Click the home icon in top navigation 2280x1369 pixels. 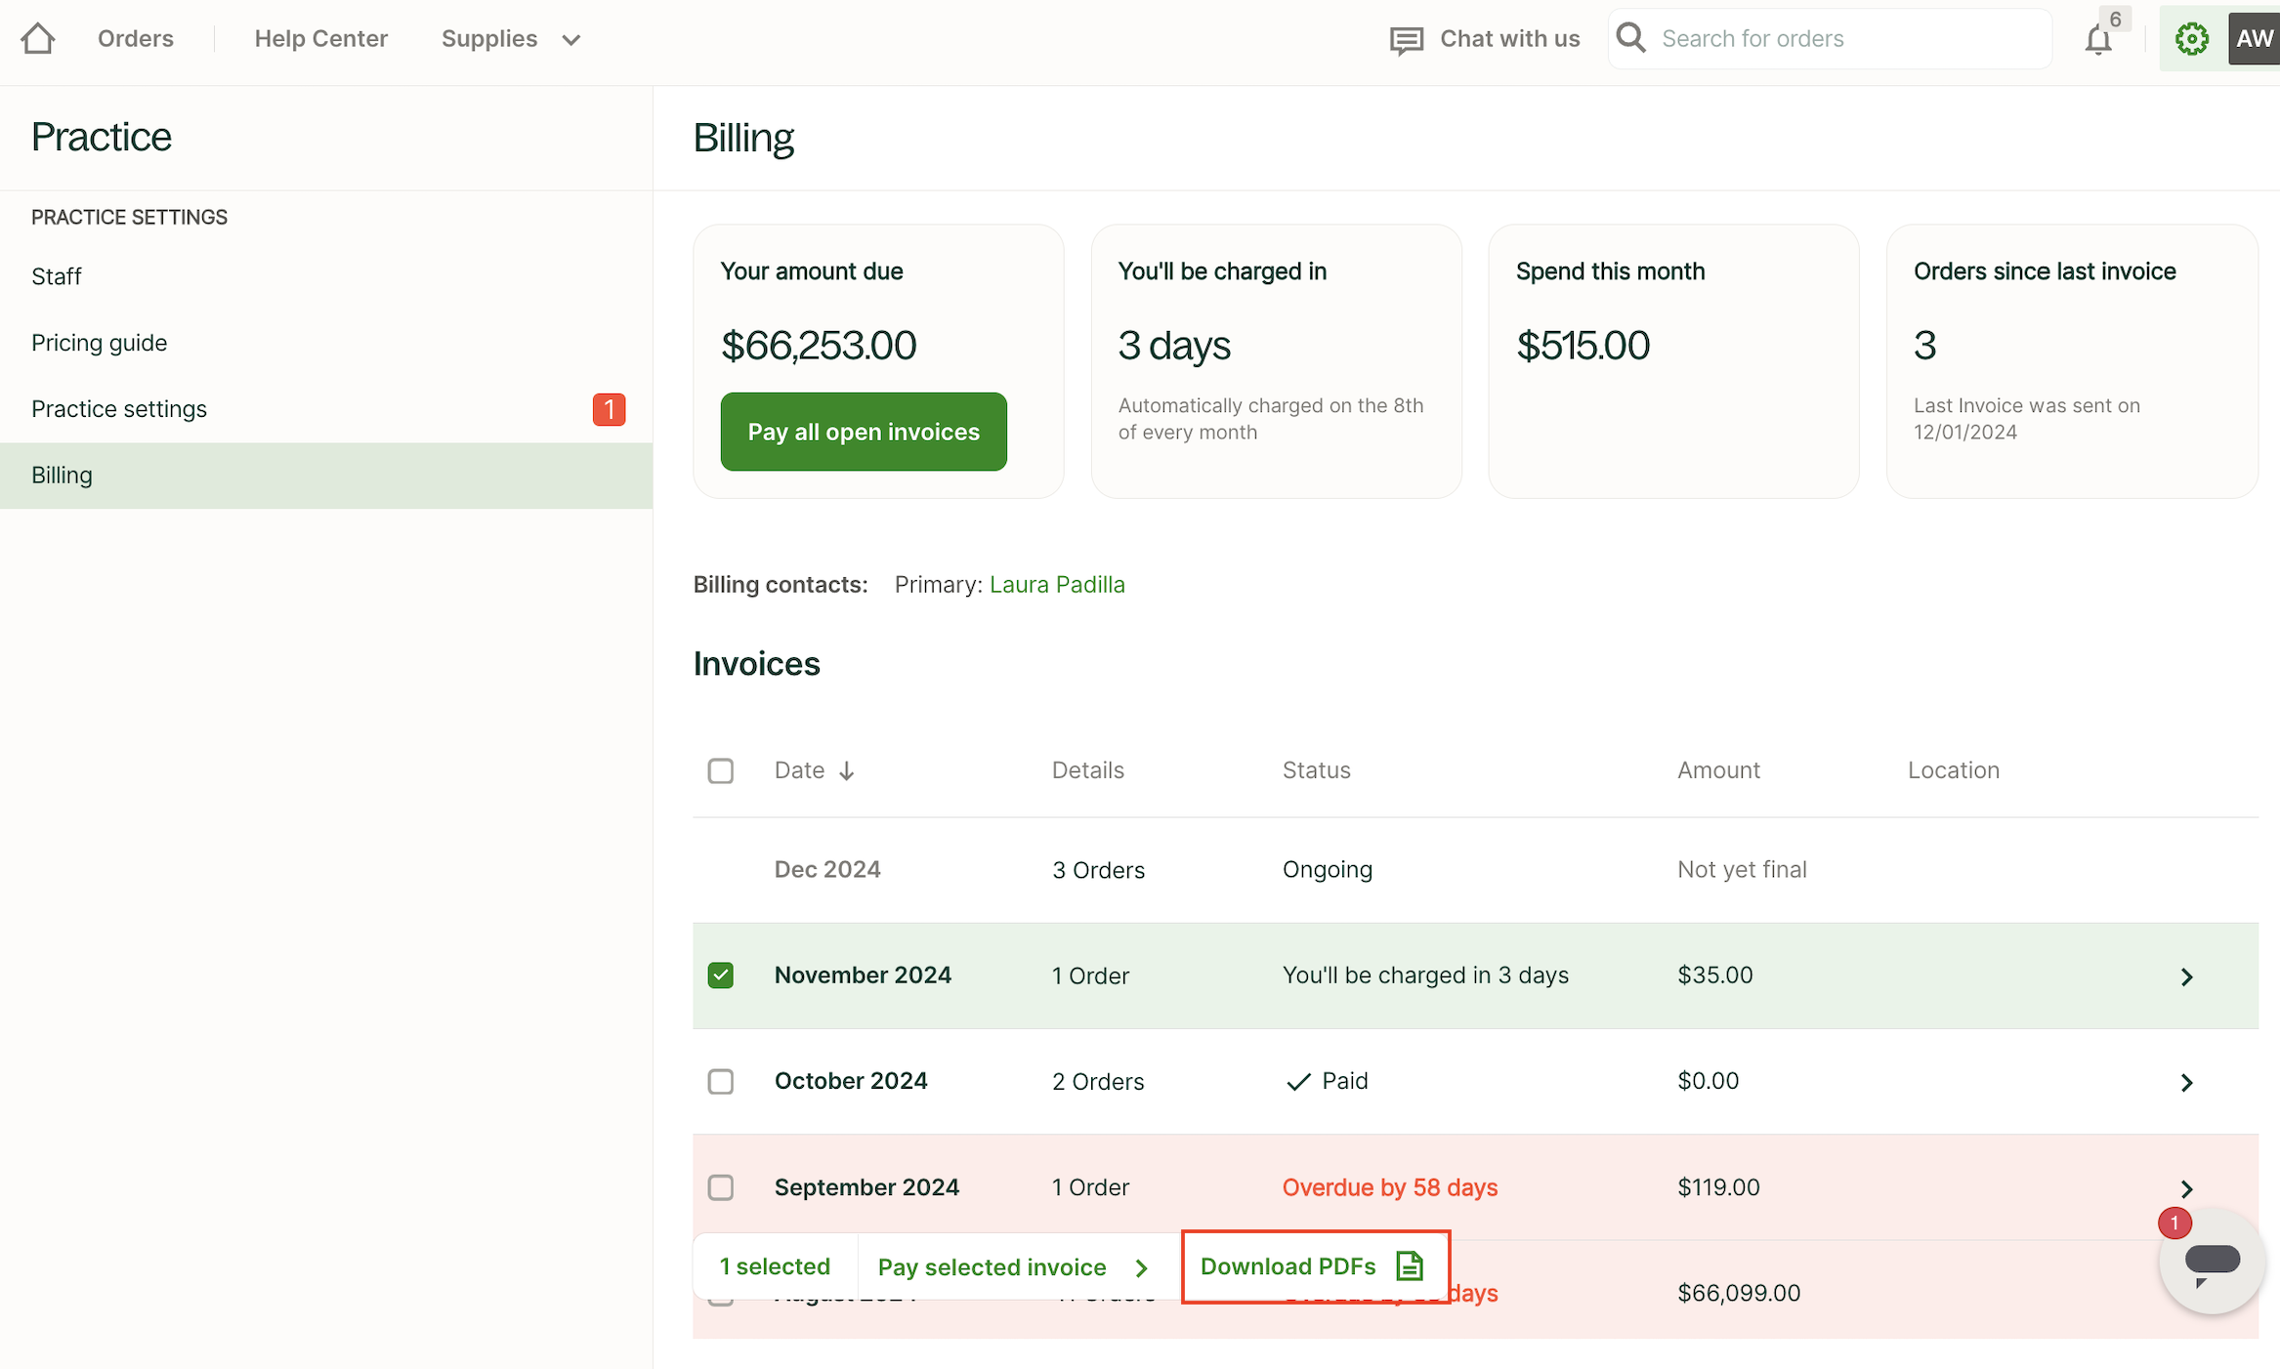click(x=38, y=38)
